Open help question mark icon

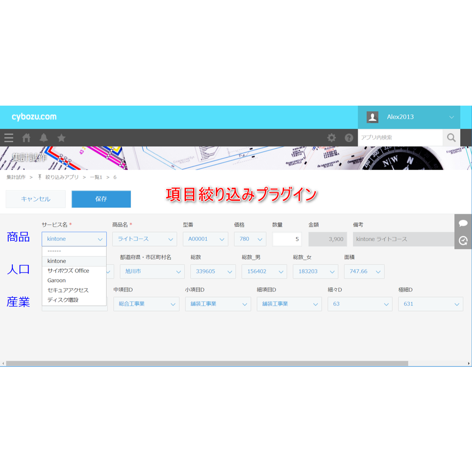click(x=349, y=138)
